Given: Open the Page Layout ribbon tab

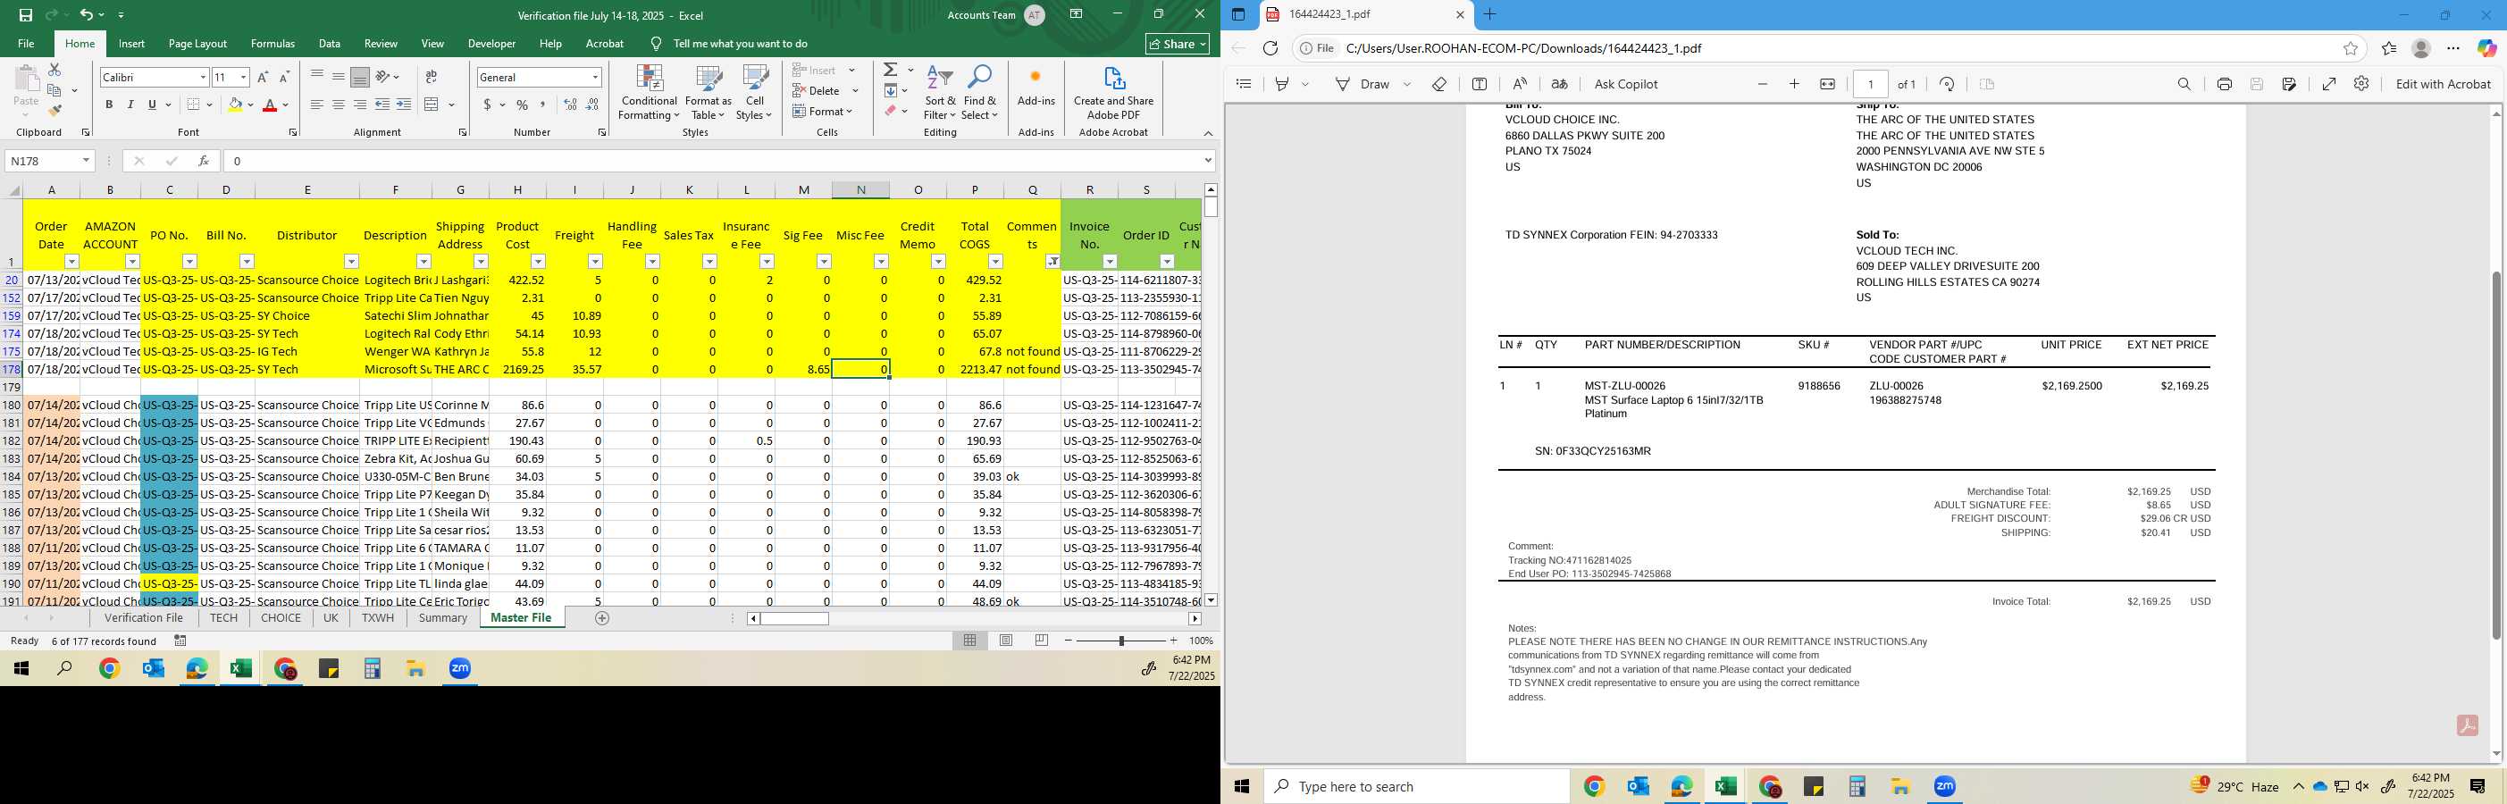Looking at the screenshot, I should tap(197, 44).
